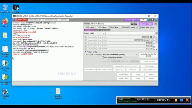Click the Identify eMMC button
Viewport: 192px width, 108px height.
146,24
